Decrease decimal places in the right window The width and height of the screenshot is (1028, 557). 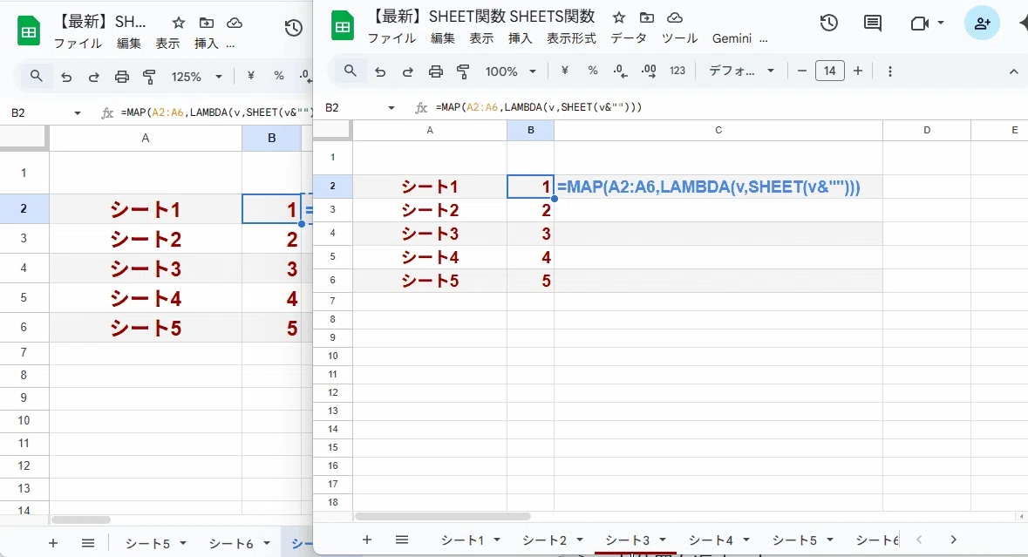[x=620, y=71]
